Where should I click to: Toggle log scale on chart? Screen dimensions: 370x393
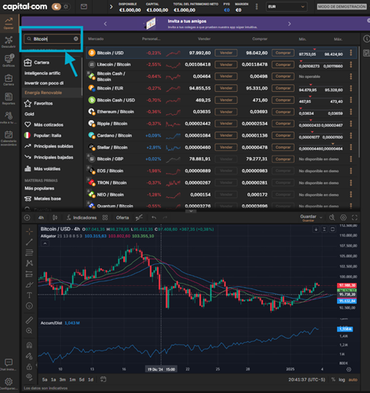pos(342,380)
